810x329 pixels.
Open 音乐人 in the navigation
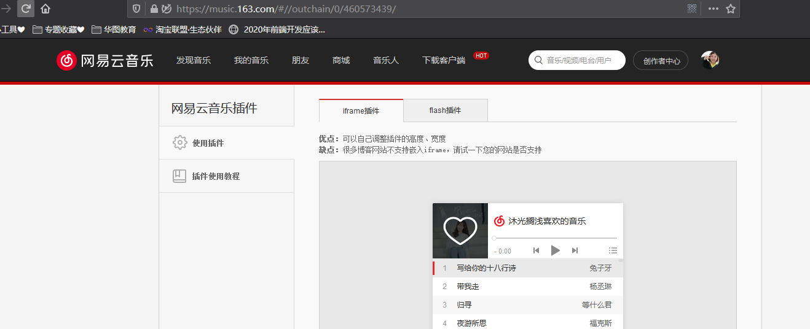click(x=386, y=60)
